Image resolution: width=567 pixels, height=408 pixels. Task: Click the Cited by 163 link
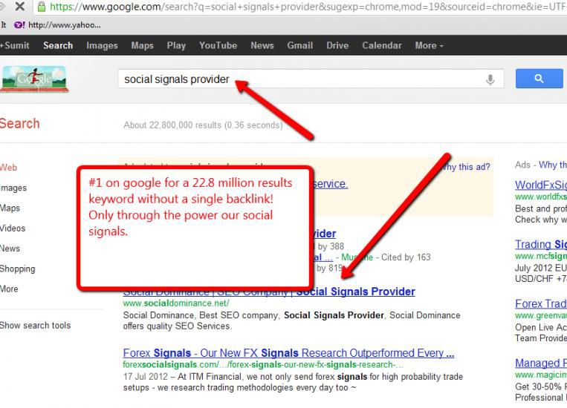406,257
